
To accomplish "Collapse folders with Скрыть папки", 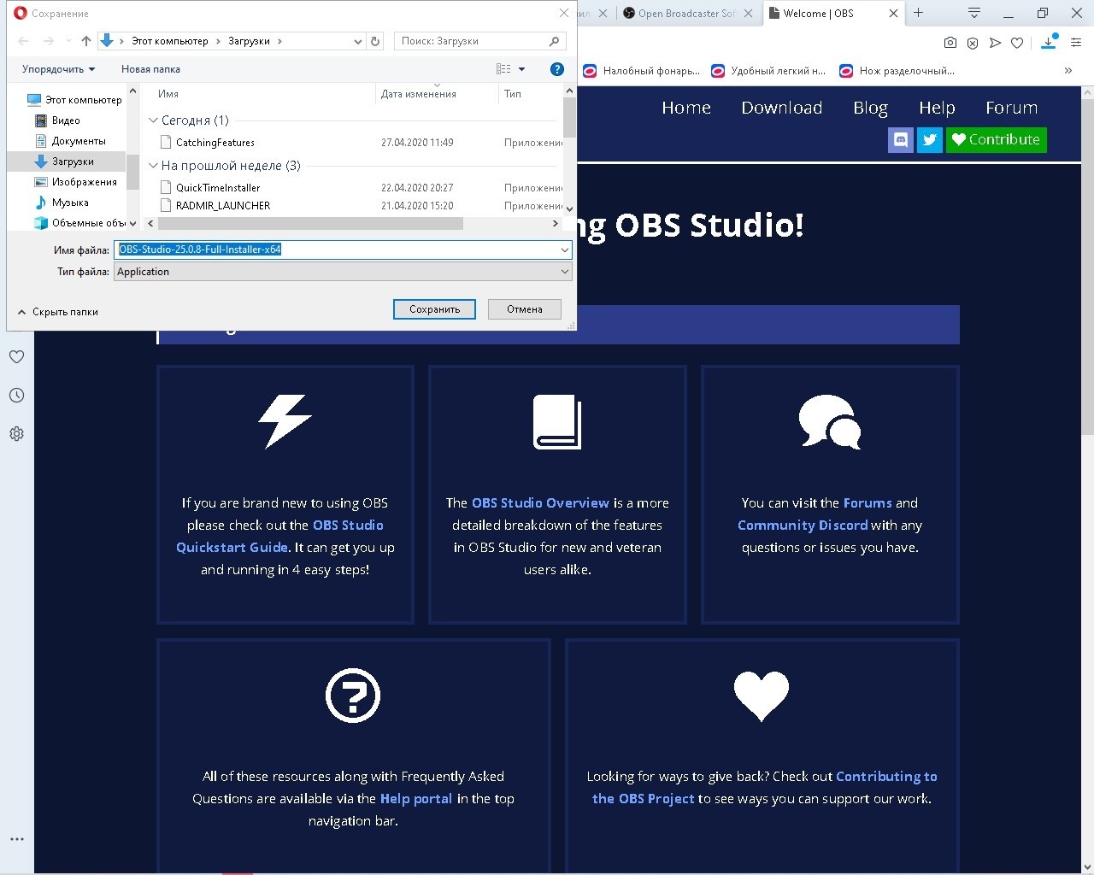I will [58, 312].
